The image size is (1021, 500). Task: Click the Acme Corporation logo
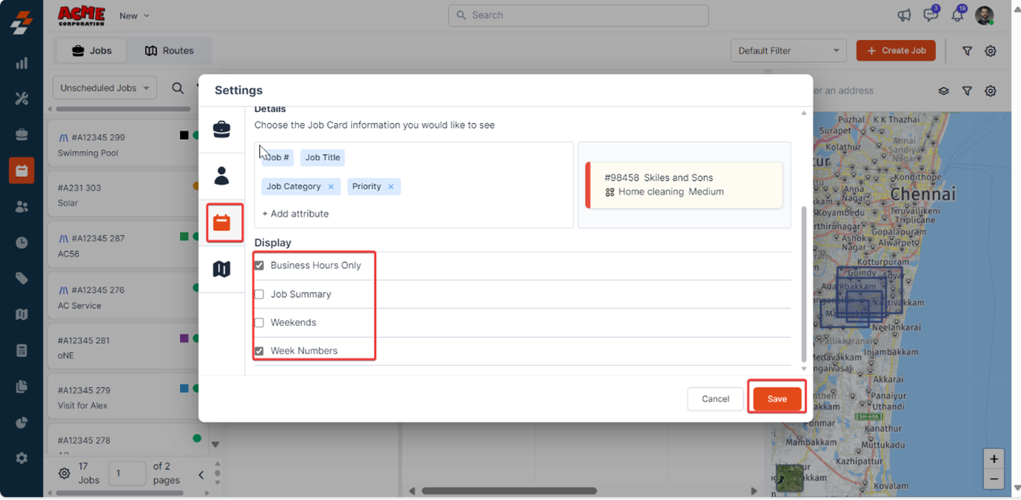[x=81, y=16]
